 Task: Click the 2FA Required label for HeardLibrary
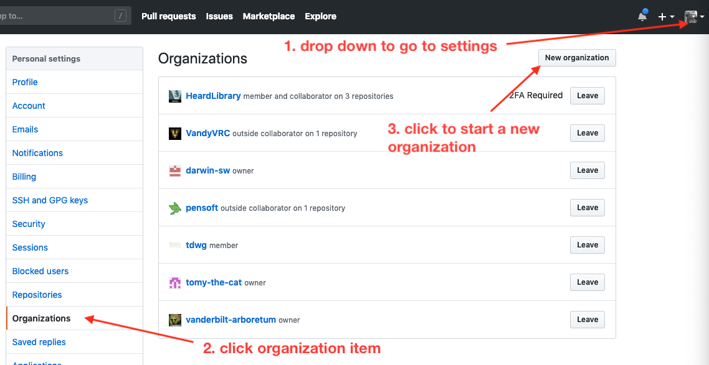(x=536, y=95)
